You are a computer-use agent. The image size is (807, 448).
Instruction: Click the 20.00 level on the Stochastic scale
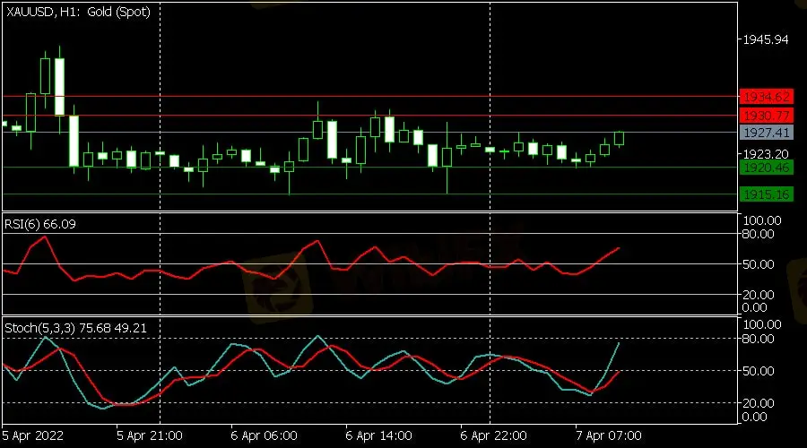pyautogui.click(x=759, y=403)
